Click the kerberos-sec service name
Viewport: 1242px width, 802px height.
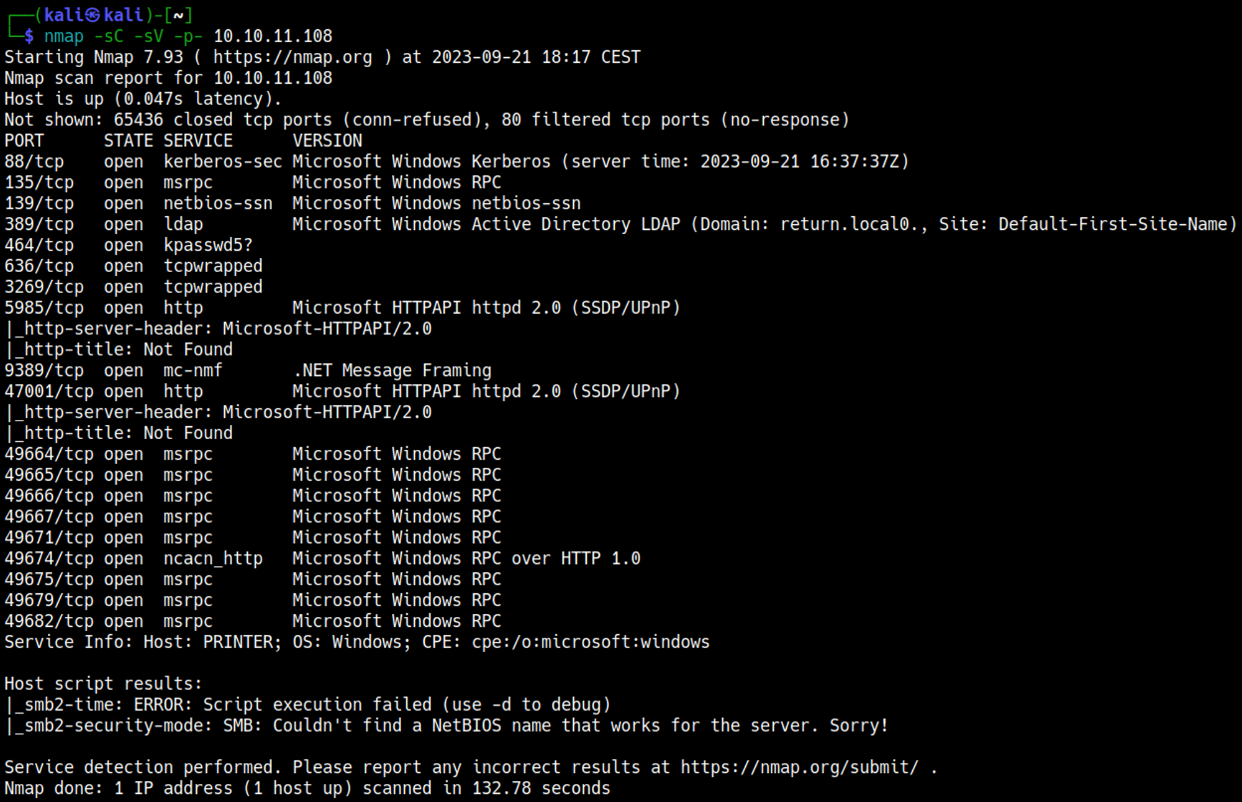point(222,162)
